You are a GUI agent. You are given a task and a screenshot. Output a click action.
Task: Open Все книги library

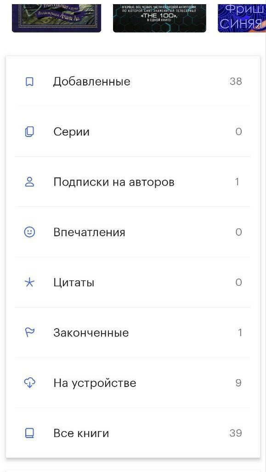click(x=133, y=433)
